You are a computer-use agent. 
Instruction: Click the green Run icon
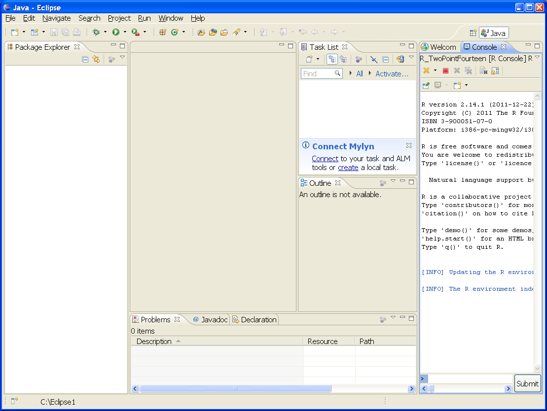(116, 32)
